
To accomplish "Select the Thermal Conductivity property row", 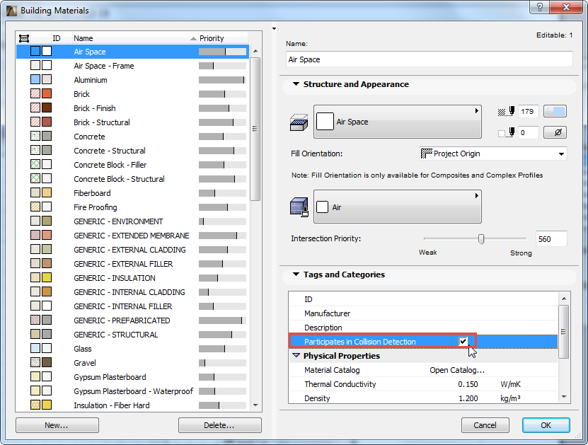I will (423, 384).
